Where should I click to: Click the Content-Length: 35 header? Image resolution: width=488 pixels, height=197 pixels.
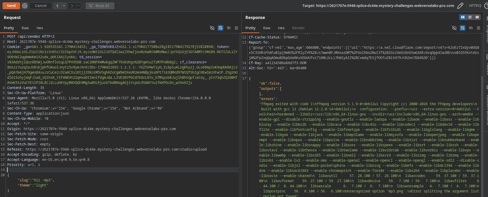(26, 88)
